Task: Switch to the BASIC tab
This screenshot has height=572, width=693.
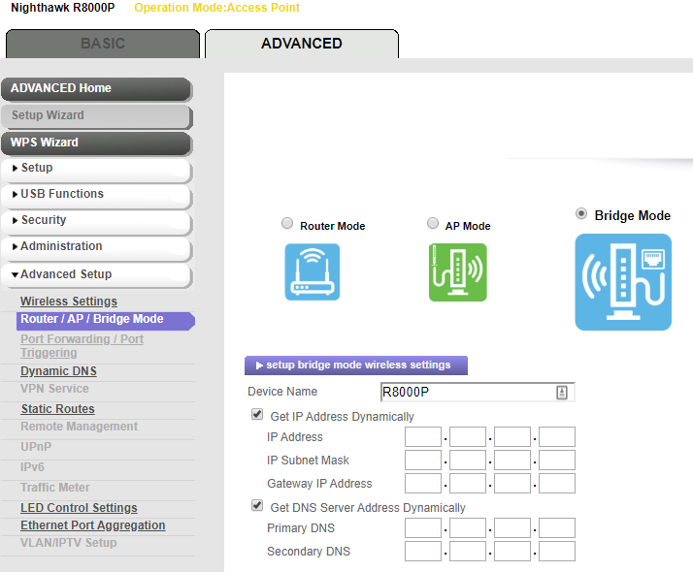Action: point(103,44)
